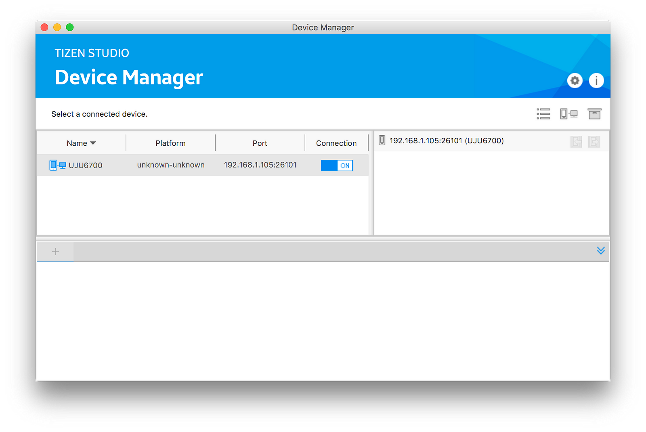Click phone icon beside 192.168.1.105:26101 header
This screenshot has height=432, width=646.
tap(382, 141)
